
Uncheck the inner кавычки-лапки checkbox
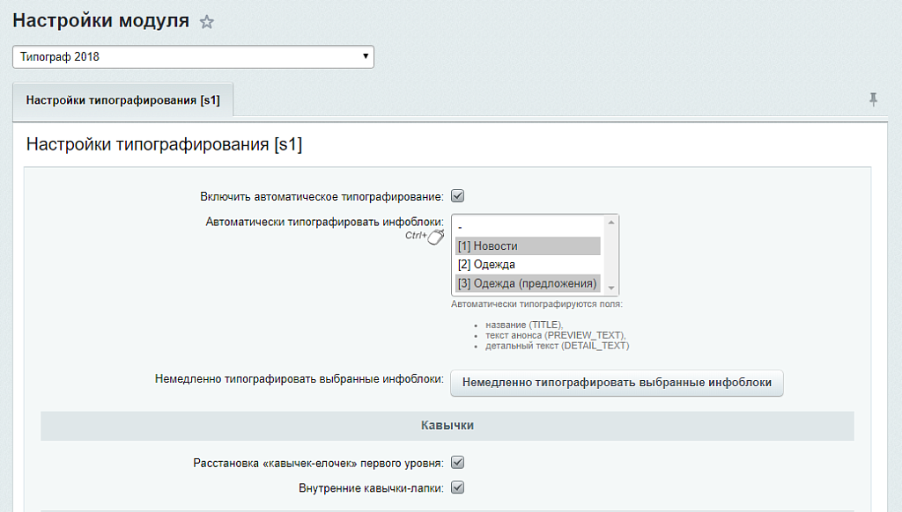click(457, 487)
